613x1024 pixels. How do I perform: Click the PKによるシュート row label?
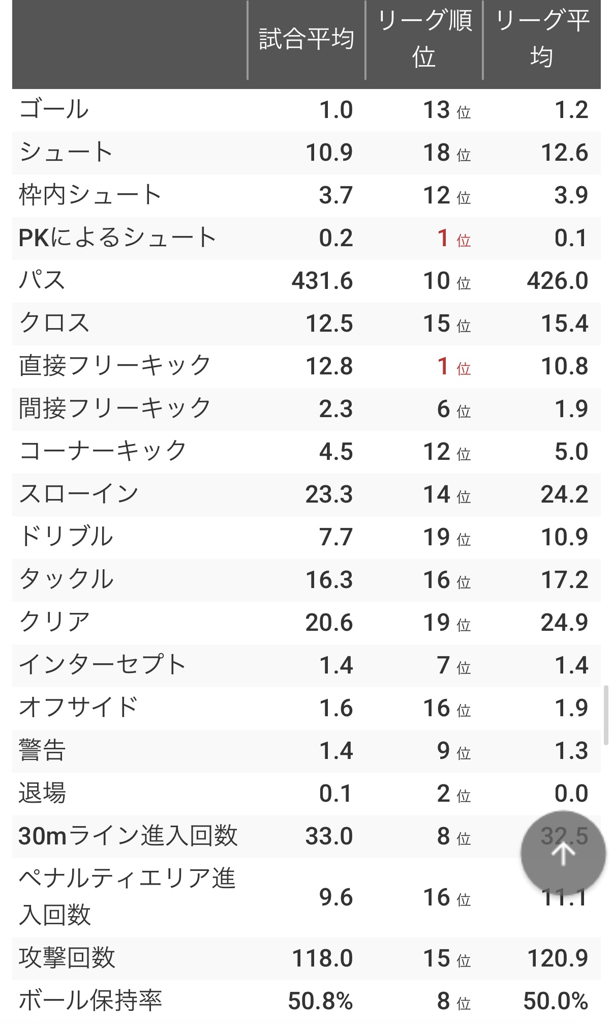117,238
